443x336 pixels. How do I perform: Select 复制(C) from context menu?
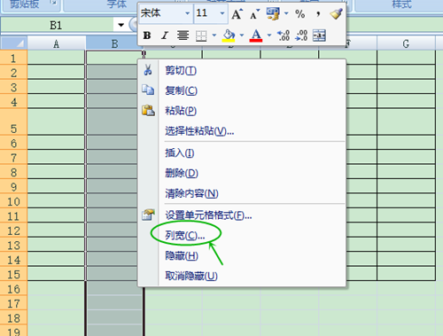point(242,90)
